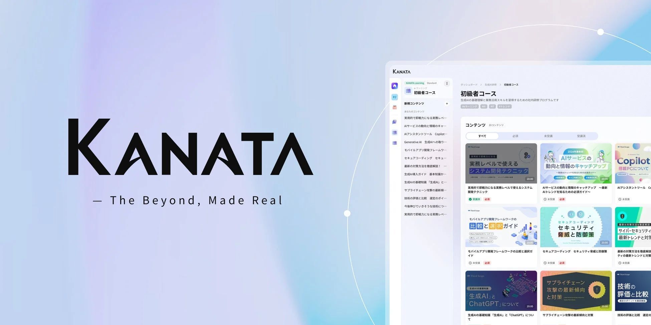Viewport: 651px width, 325px height.
Task: Open the PJ project icon in the sidebar
Action: (394, 97)
